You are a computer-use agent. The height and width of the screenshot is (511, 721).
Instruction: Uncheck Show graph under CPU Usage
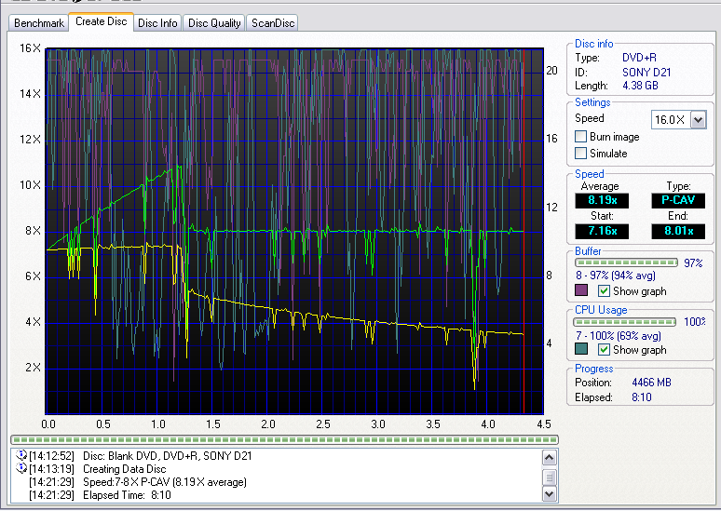tap(604, 349)
